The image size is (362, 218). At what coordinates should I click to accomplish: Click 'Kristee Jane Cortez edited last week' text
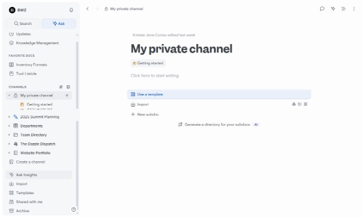pyautogui.click(x=164, y=35)
